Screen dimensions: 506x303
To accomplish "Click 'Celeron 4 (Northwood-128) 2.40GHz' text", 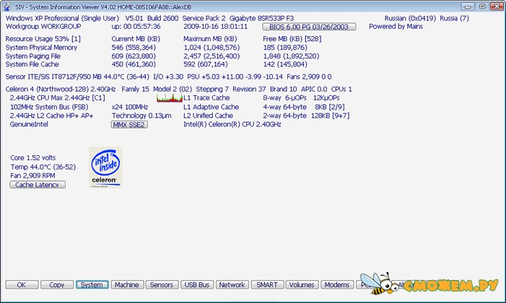I will [x=61, y=89].
